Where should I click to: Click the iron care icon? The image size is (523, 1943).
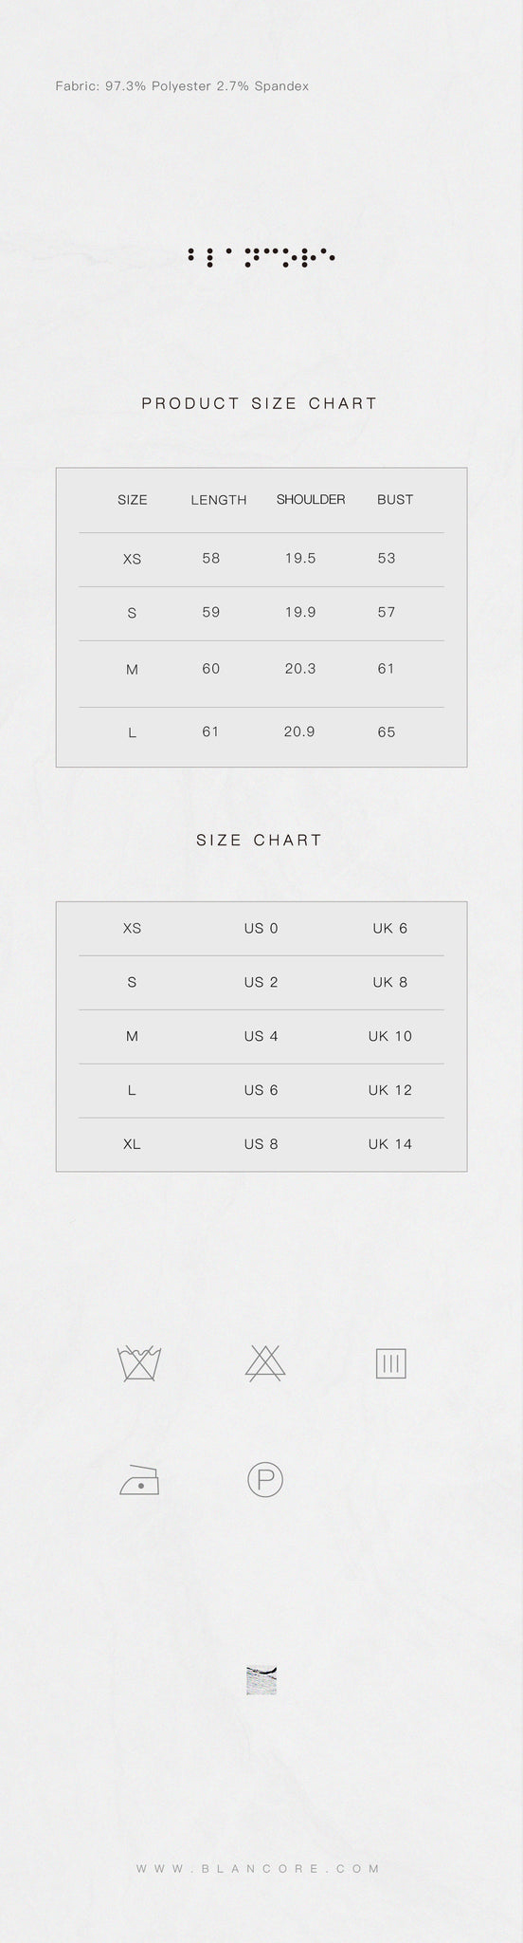click(139, 1479)
